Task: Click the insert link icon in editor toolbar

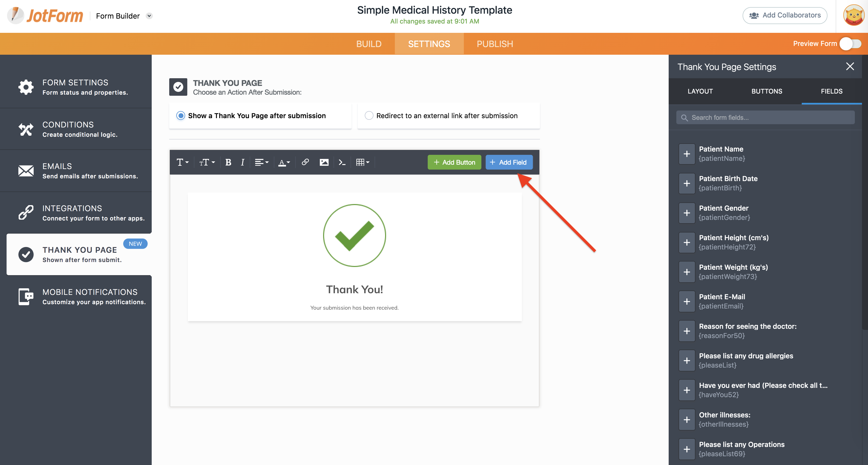Action: tap(305, 162)
